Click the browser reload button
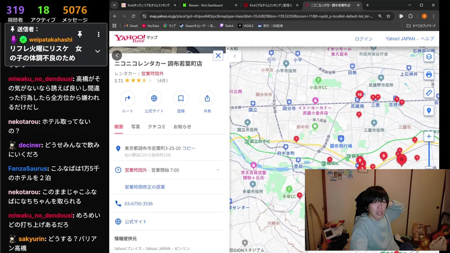Viewport: 450px width, 253px height. coord(133,16)
